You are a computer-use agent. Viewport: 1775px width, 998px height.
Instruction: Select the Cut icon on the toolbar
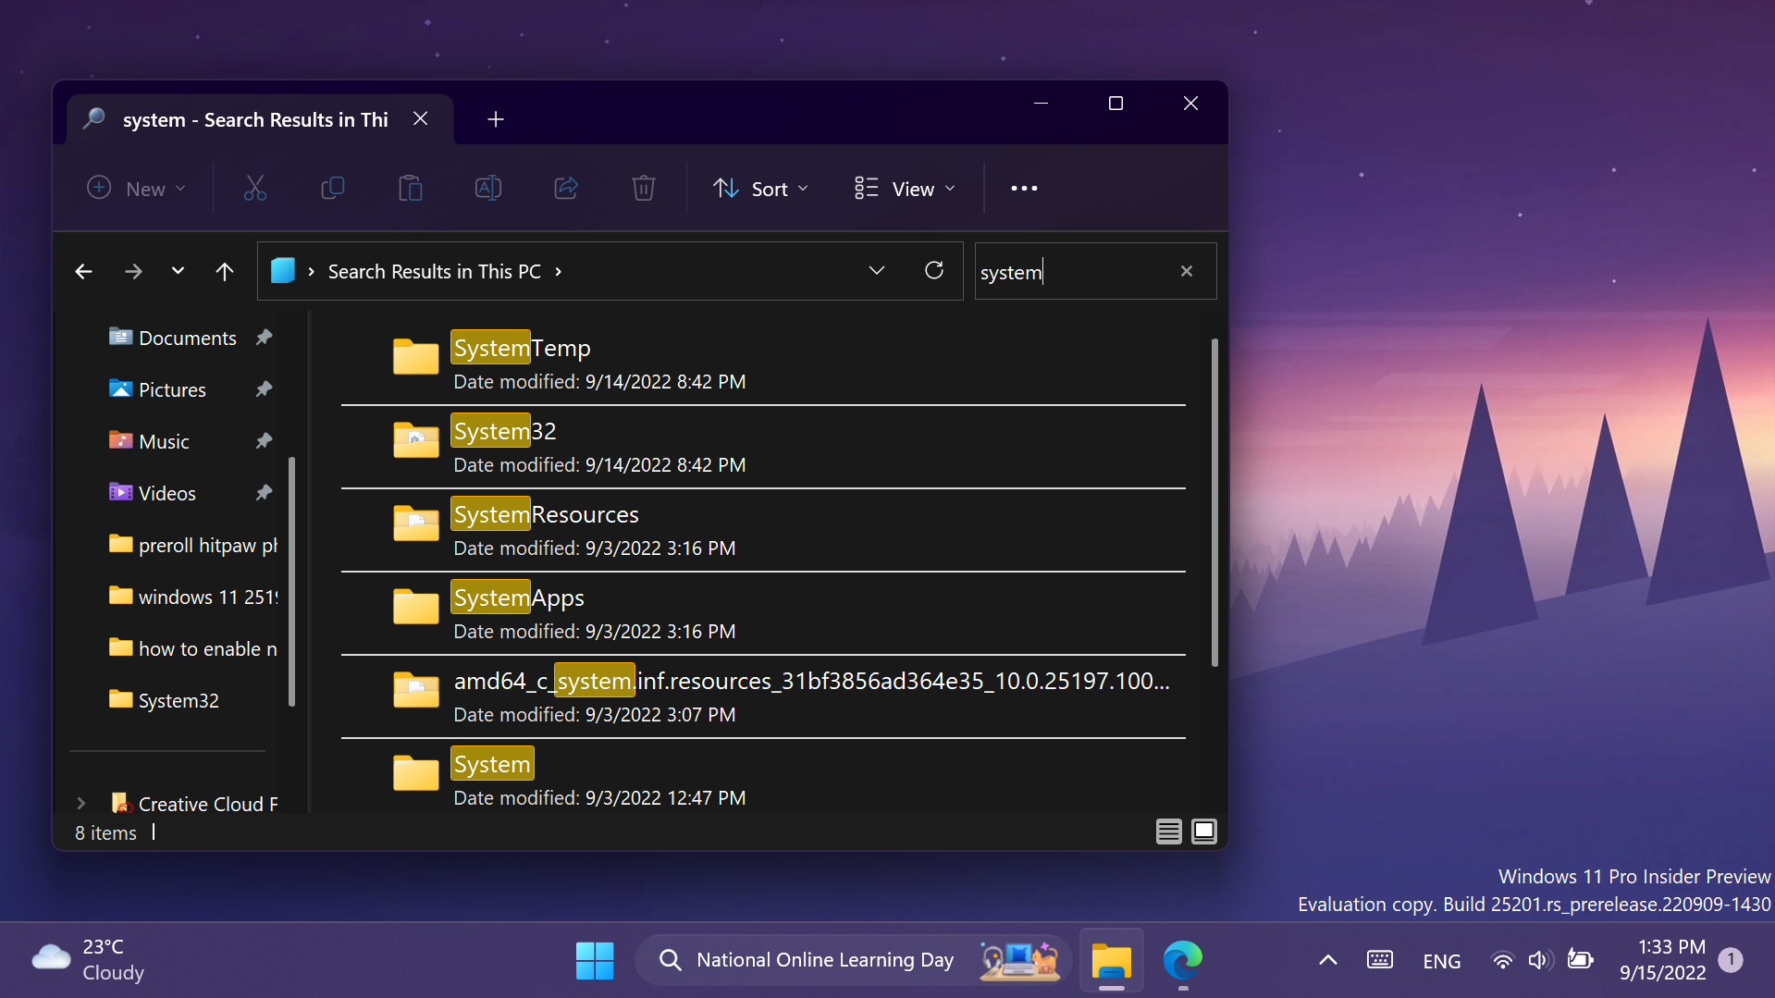tap(254, 188)
